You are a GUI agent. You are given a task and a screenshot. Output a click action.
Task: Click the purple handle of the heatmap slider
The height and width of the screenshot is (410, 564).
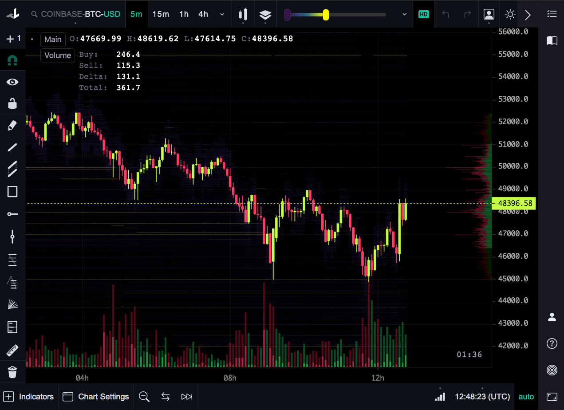pos(287,15)
